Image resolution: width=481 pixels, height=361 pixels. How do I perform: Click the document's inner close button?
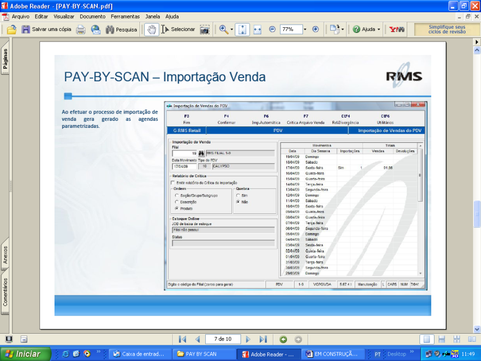[477, 17]
